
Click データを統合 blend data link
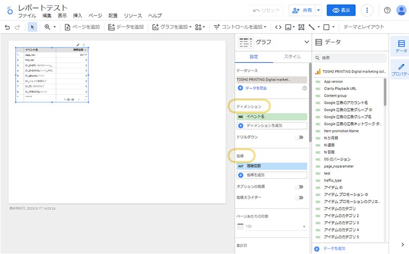click(x=253, y=88)
